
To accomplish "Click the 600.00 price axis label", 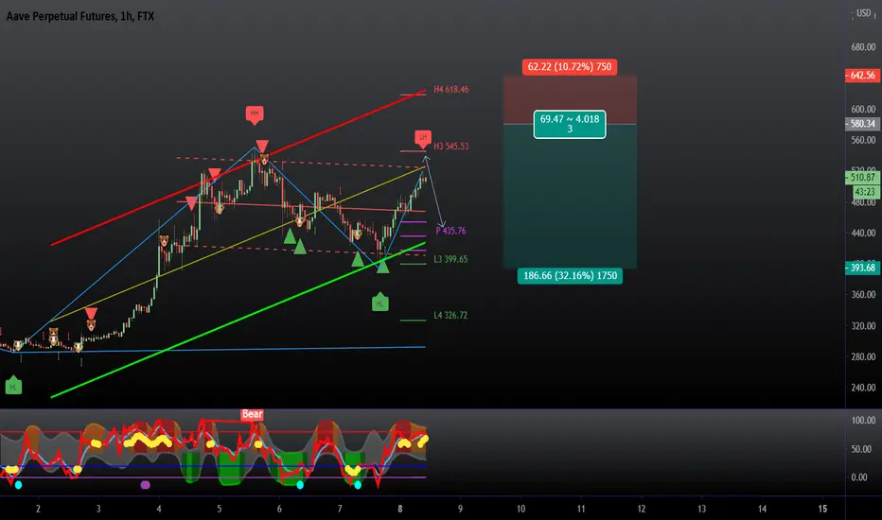I will (x=863, y=109).
